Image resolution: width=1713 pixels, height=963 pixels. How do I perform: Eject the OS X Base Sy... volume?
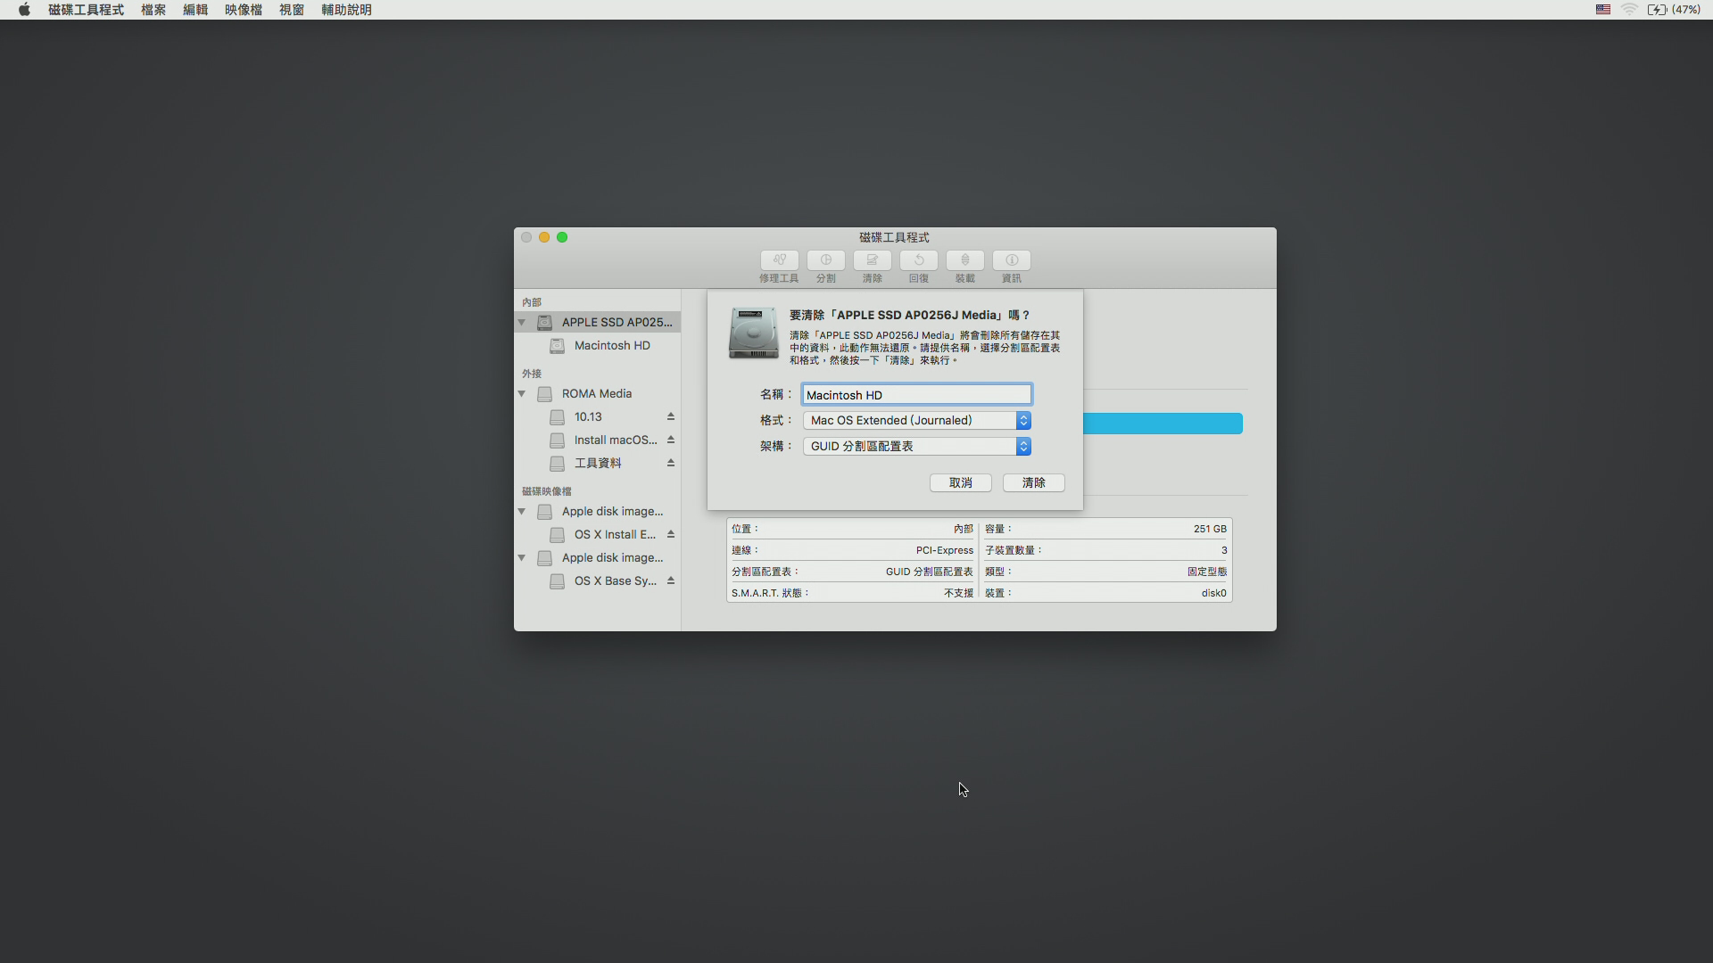point(671,580)
